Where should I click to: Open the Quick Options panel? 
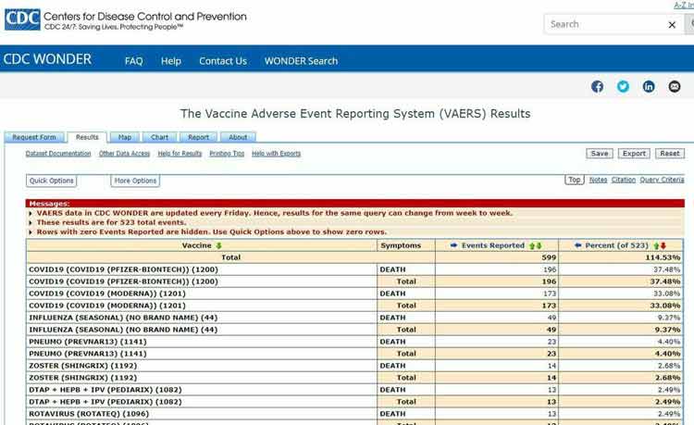tap(51, 181)
